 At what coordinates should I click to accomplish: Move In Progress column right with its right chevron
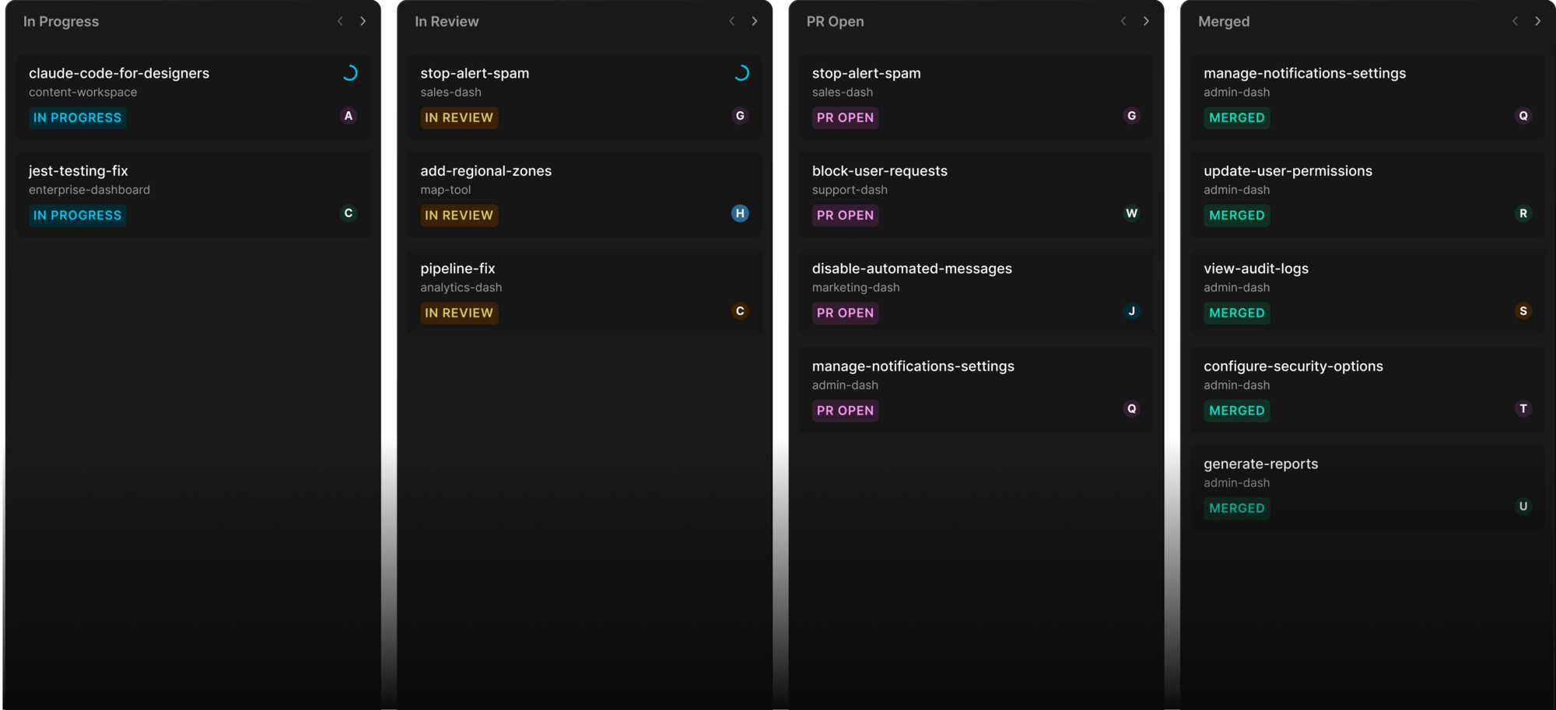(x=363, y=21)
